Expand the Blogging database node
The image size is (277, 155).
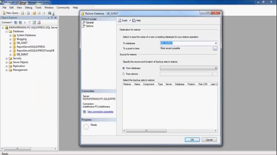10,39
